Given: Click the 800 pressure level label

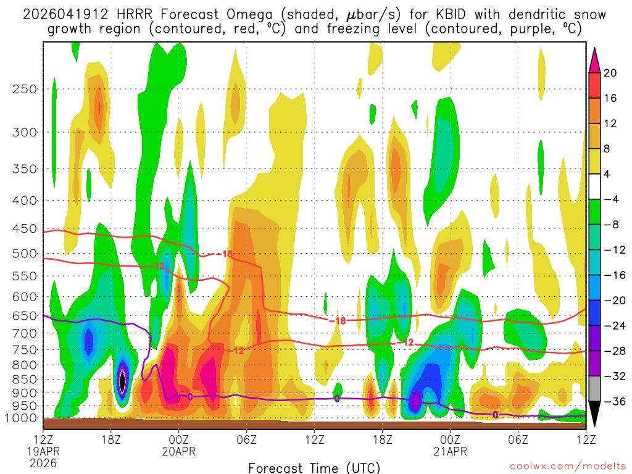Looking at the screenshot, I should point(25,365).
